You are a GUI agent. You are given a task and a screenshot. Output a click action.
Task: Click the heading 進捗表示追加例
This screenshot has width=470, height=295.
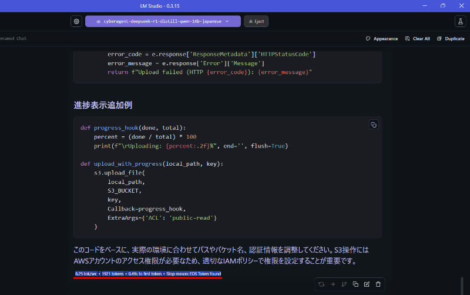103,105
